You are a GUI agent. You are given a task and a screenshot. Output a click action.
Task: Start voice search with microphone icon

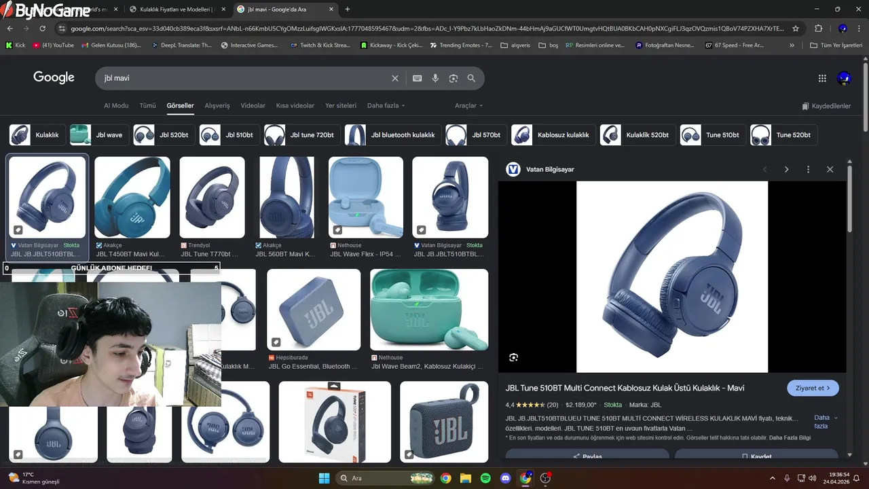click(435, 78)
